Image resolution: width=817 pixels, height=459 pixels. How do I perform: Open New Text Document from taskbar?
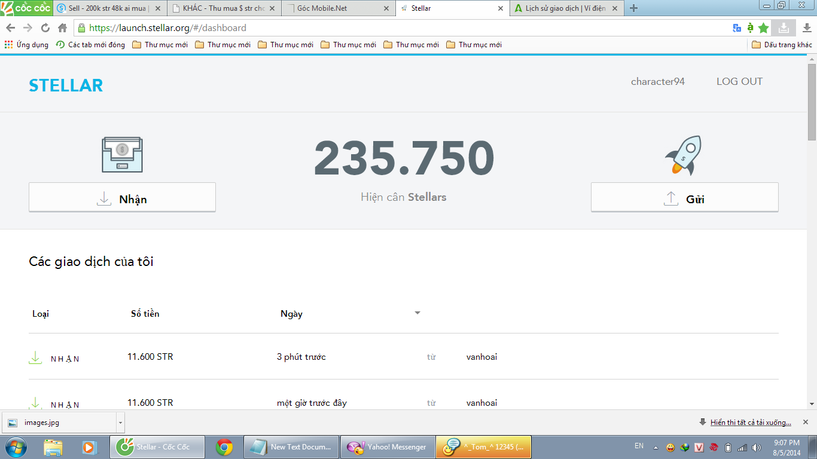tap(291, 446)
